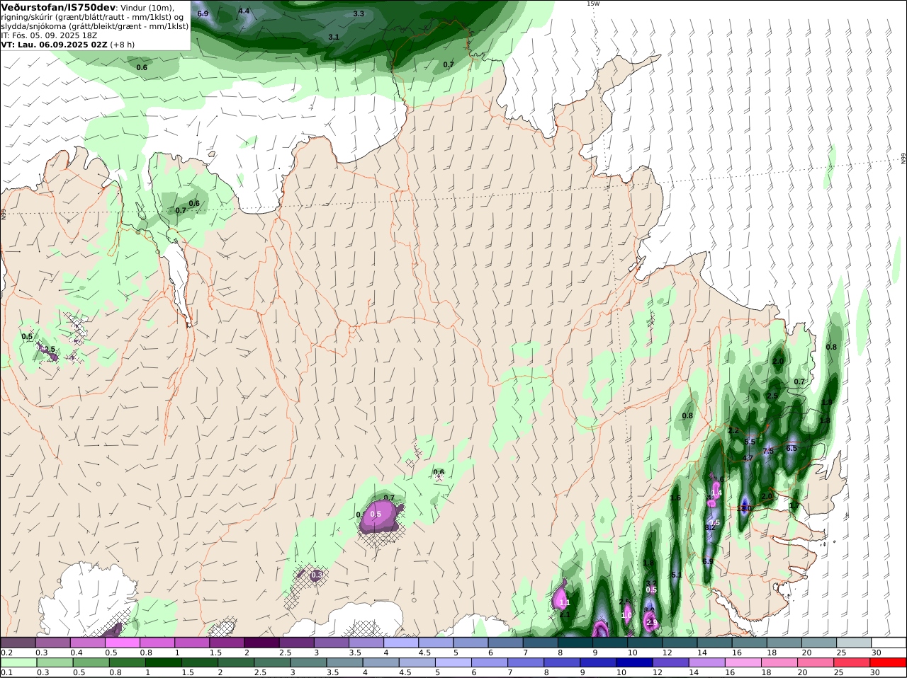Select the 2.5 swatch in the rain legend row

pos(272,662)
